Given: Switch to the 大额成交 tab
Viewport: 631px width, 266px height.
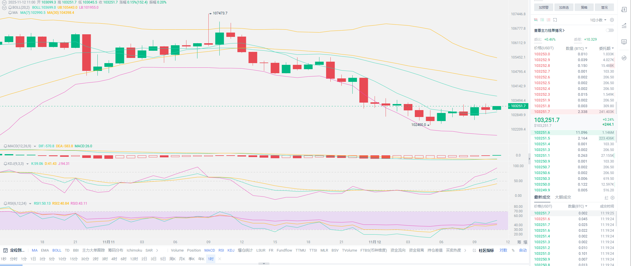Looking at the screenshot, I should (x=563, y=197).
